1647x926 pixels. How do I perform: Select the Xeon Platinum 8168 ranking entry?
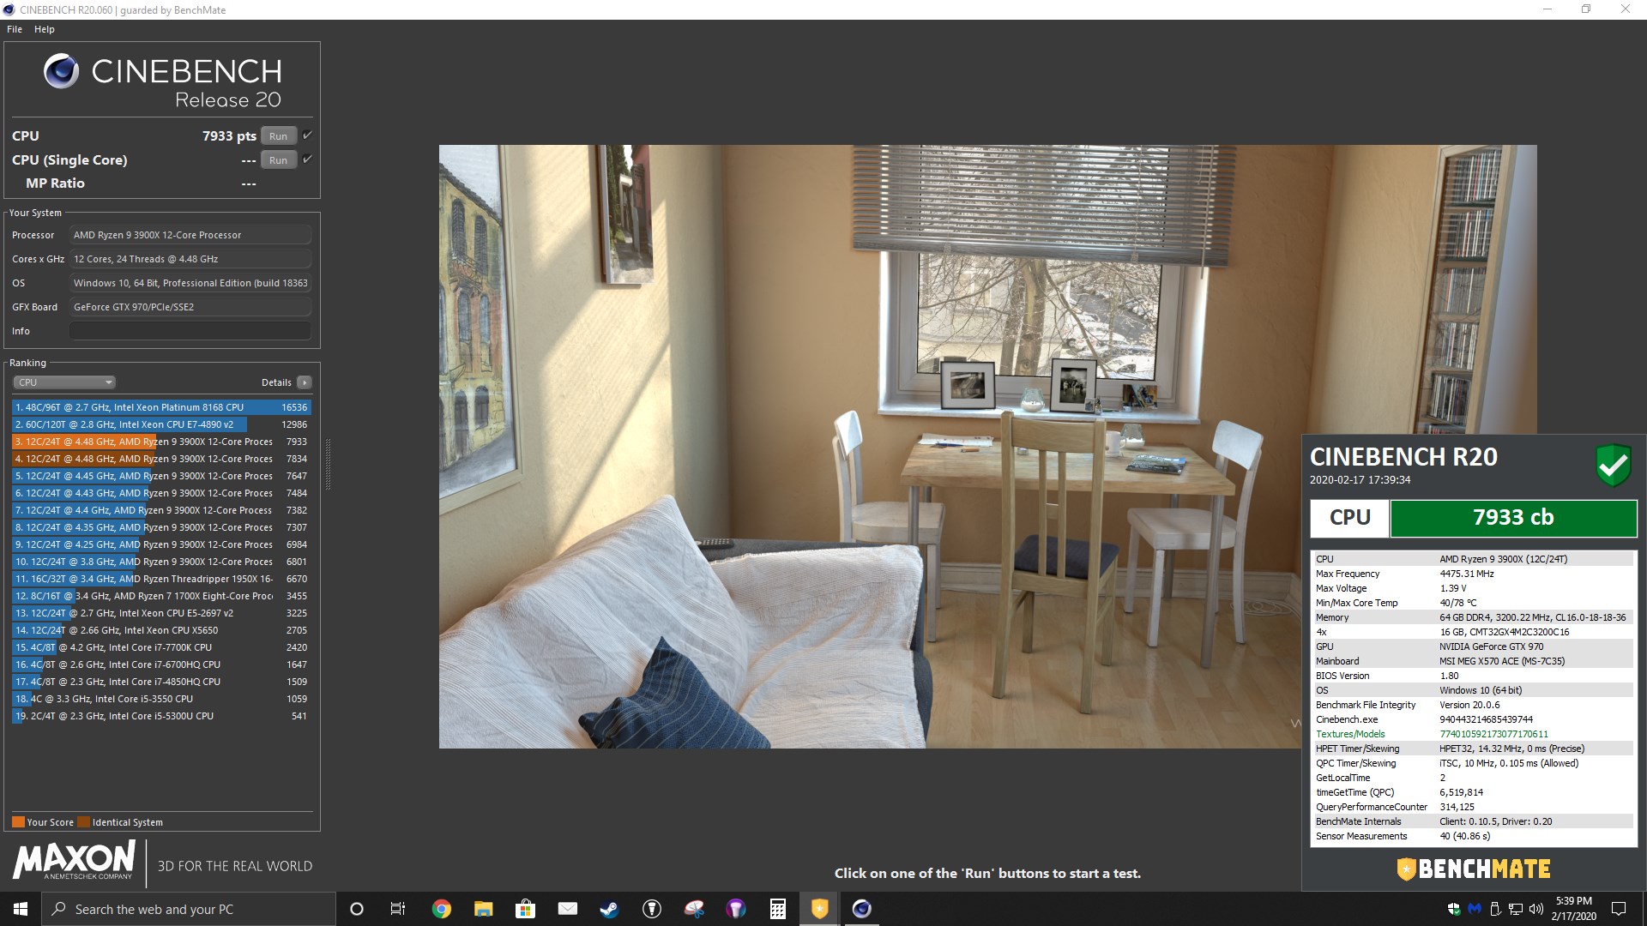point(161,407)
